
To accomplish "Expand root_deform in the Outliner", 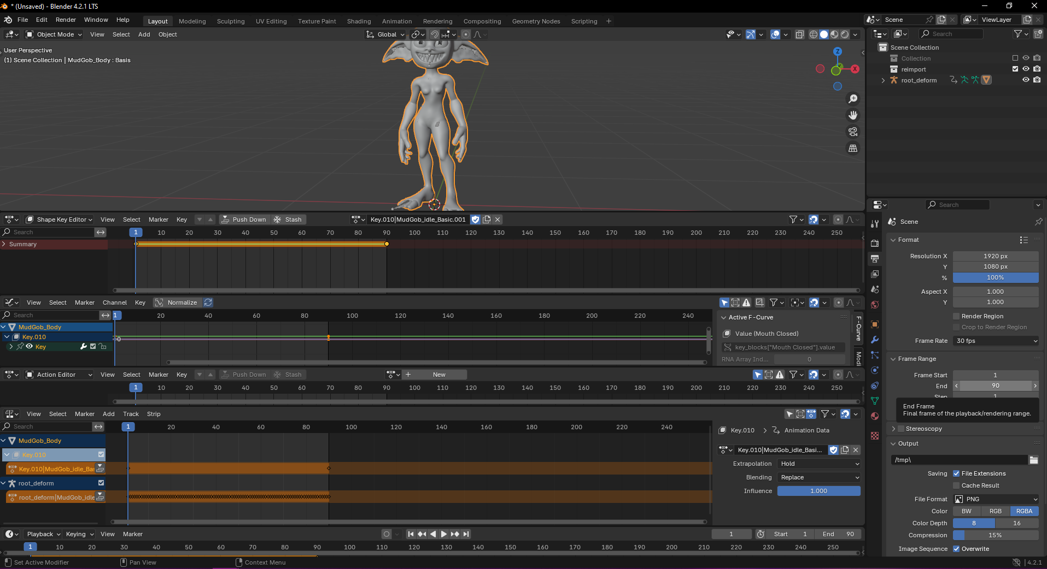I will point(883,80).
